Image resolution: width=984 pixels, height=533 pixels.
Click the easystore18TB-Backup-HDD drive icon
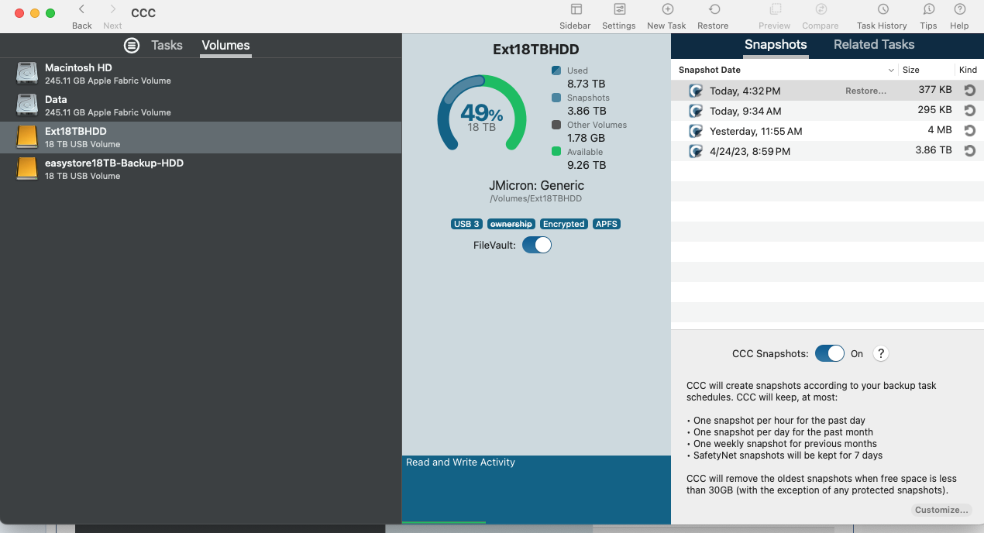(x=27, y=169)
